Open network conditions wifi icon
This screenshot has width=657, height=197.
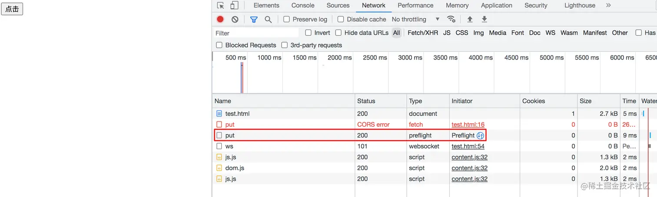451,19
